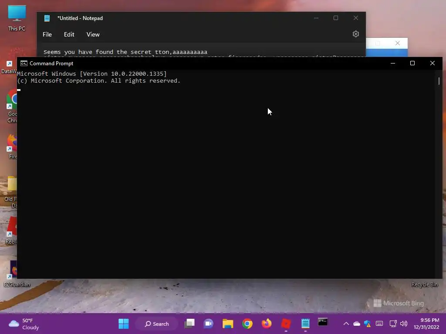This screenshot has height=334, width=446.
Task: Maximize the Command Prompt window
Action: (x=412, y=63)
